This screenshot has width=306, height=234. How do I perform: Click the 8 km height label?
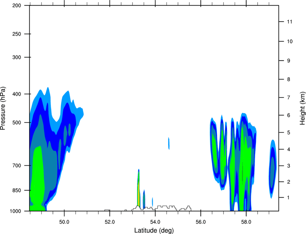[289, 79]
